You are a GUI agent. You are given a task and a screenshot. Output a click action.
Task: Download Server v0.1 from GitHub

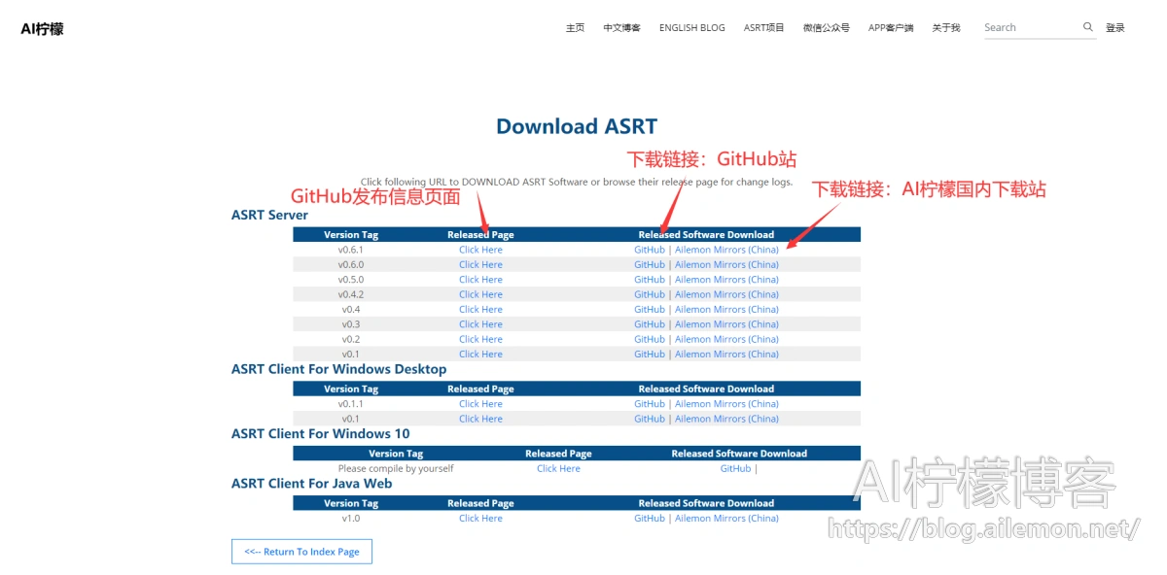650,355
